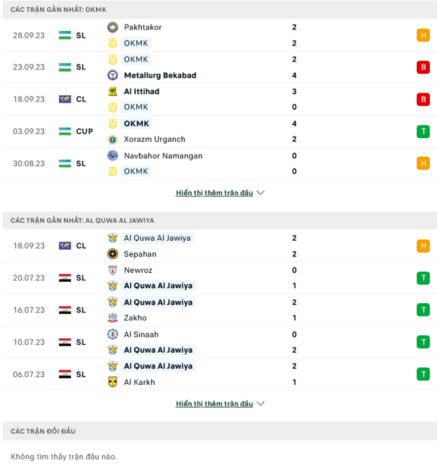Click the Pakhtakor team logo
Screen dimensions: 437x467
click(113, 27)
